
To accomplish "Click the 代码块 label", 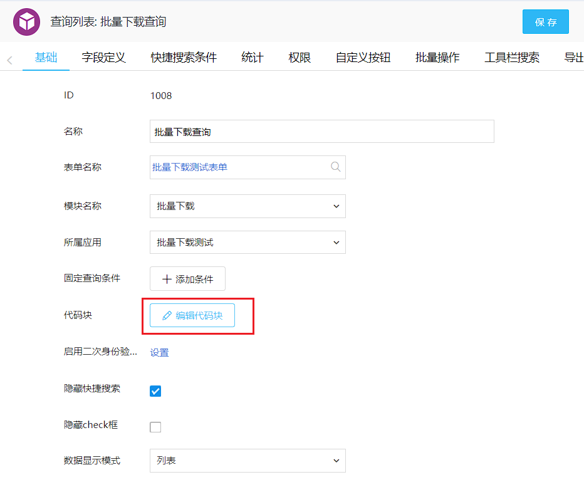I will (78, 315).
